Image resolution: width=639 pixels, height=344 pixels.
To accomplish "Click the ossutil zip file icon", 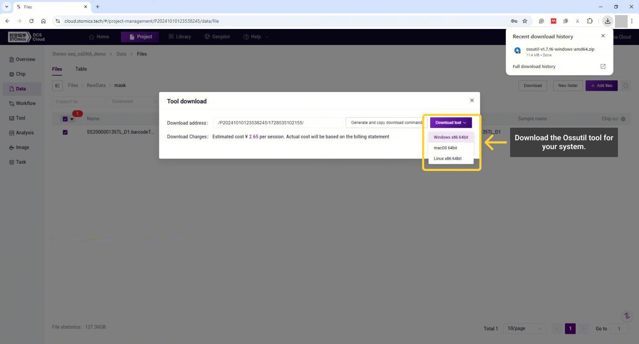I will (x=517, y=51).
